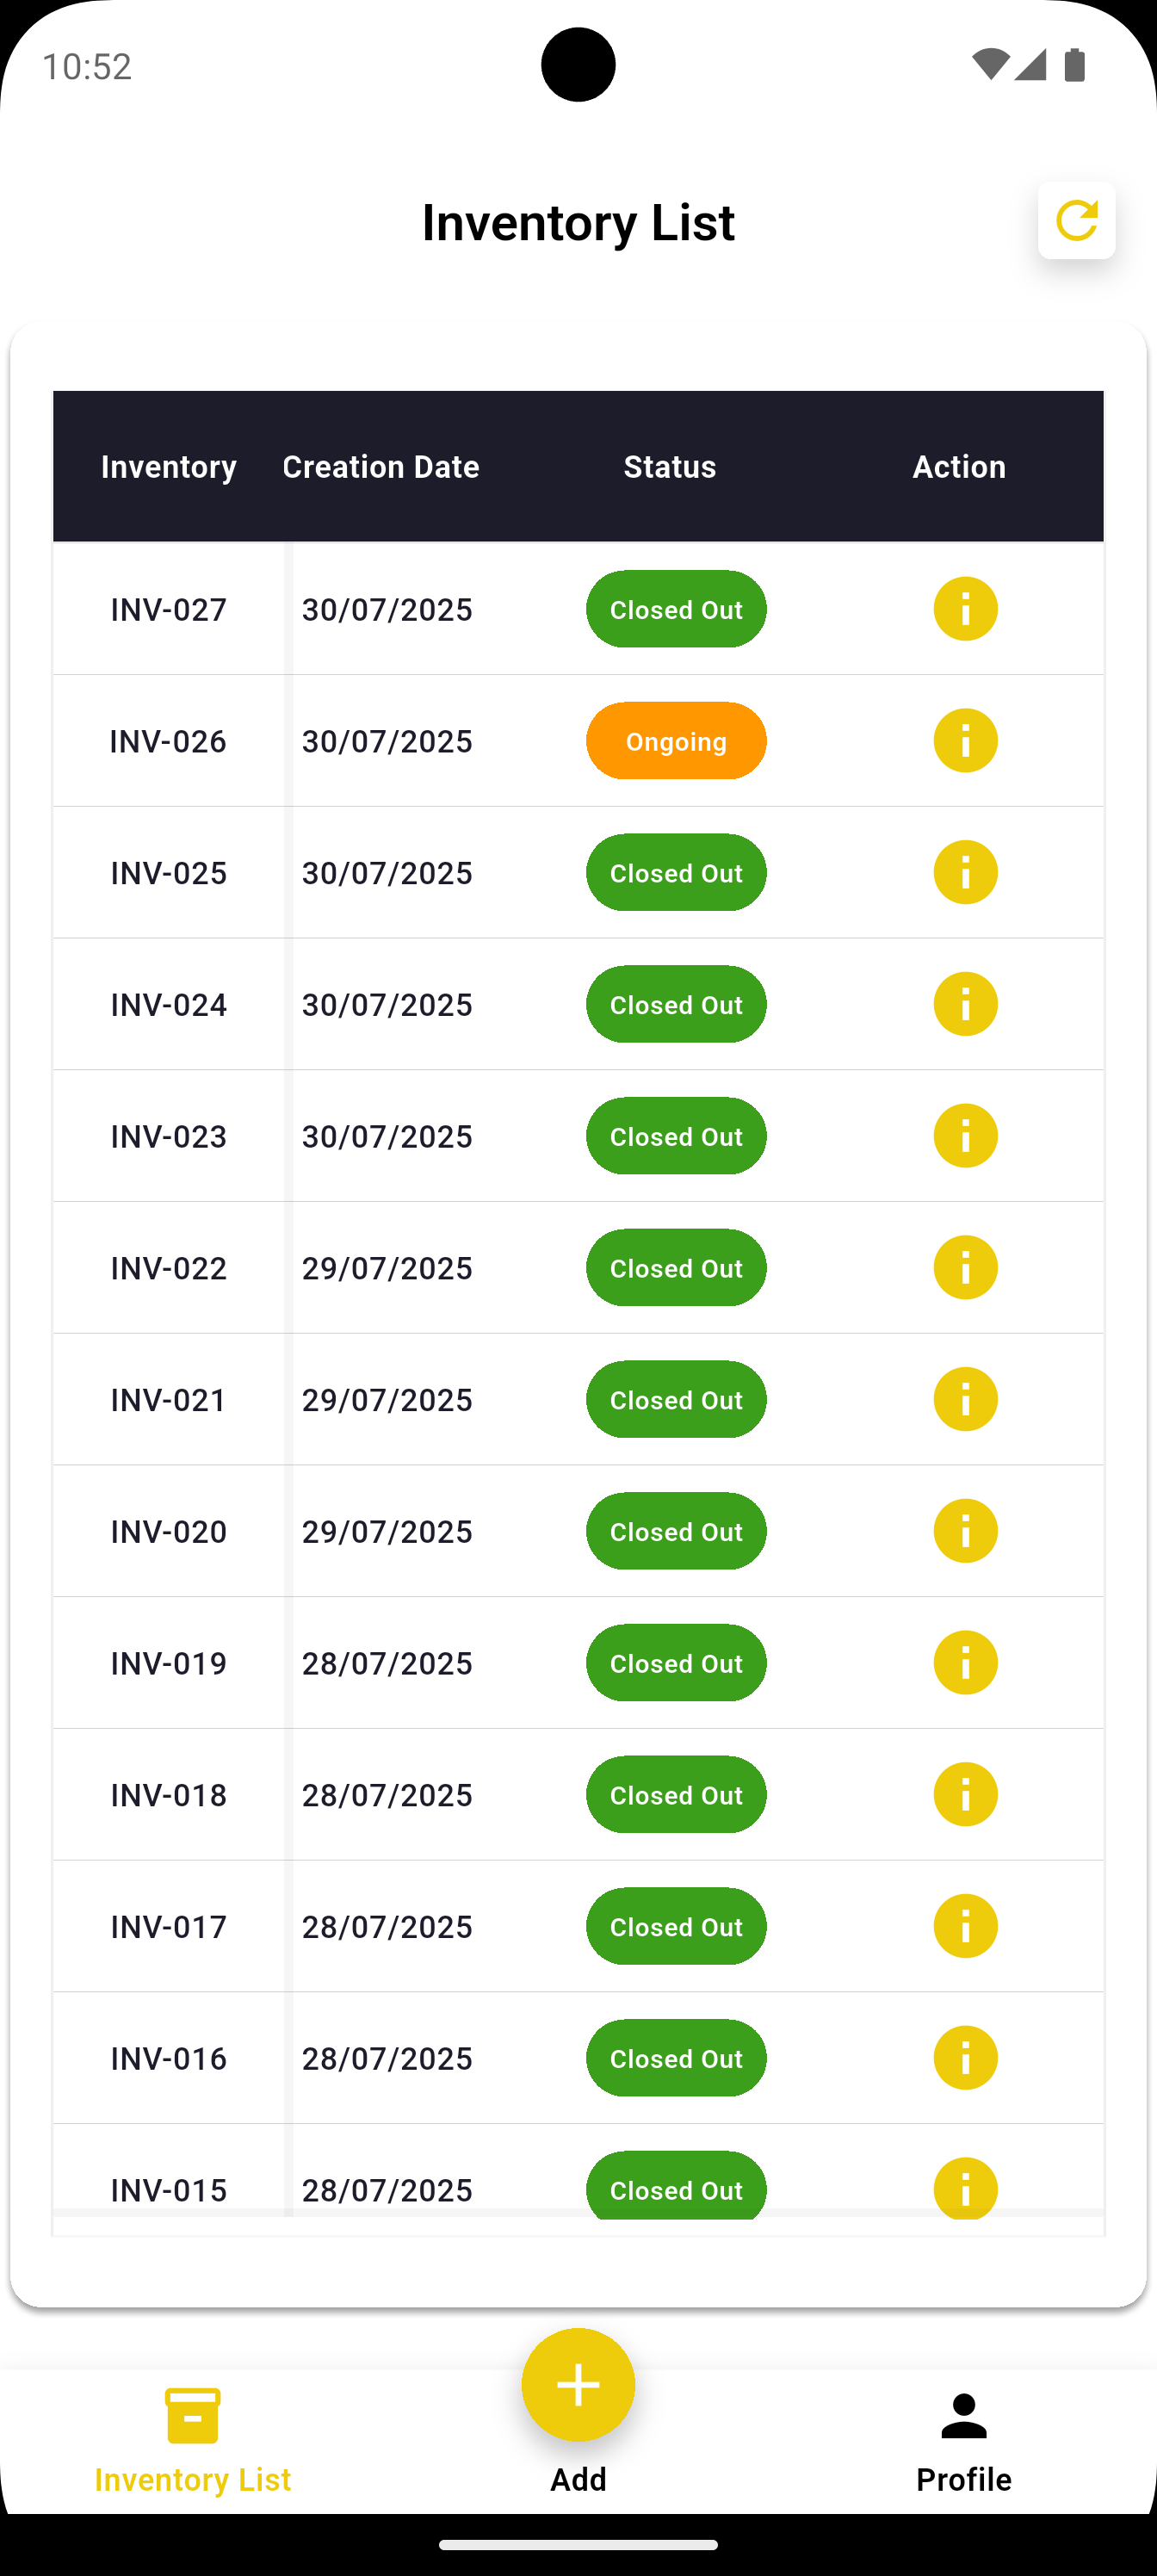Tap the Ongoing status badge for INV-026
The image size is (1157, 2576).
(x=676, y=741)
